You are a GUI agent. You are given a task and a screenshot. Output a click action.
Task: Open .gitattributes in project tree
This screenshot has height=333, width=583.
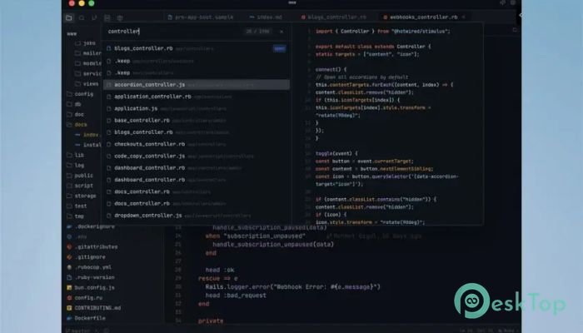[x=96, y=246]
